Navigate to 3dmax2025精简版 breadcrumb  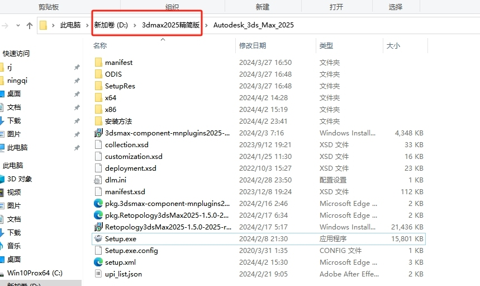pos(170,25)
